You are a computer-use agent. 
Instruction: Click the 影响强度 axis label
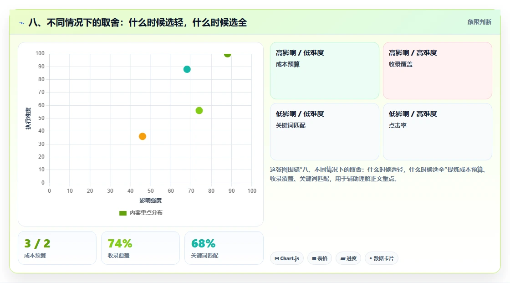point(150,200)
